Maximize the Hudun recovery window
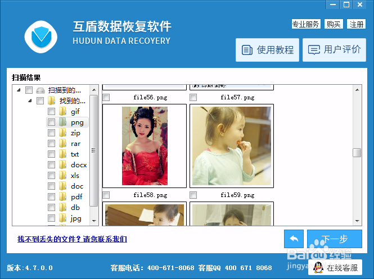Screen dimensions: 374x279 point(346,4)
